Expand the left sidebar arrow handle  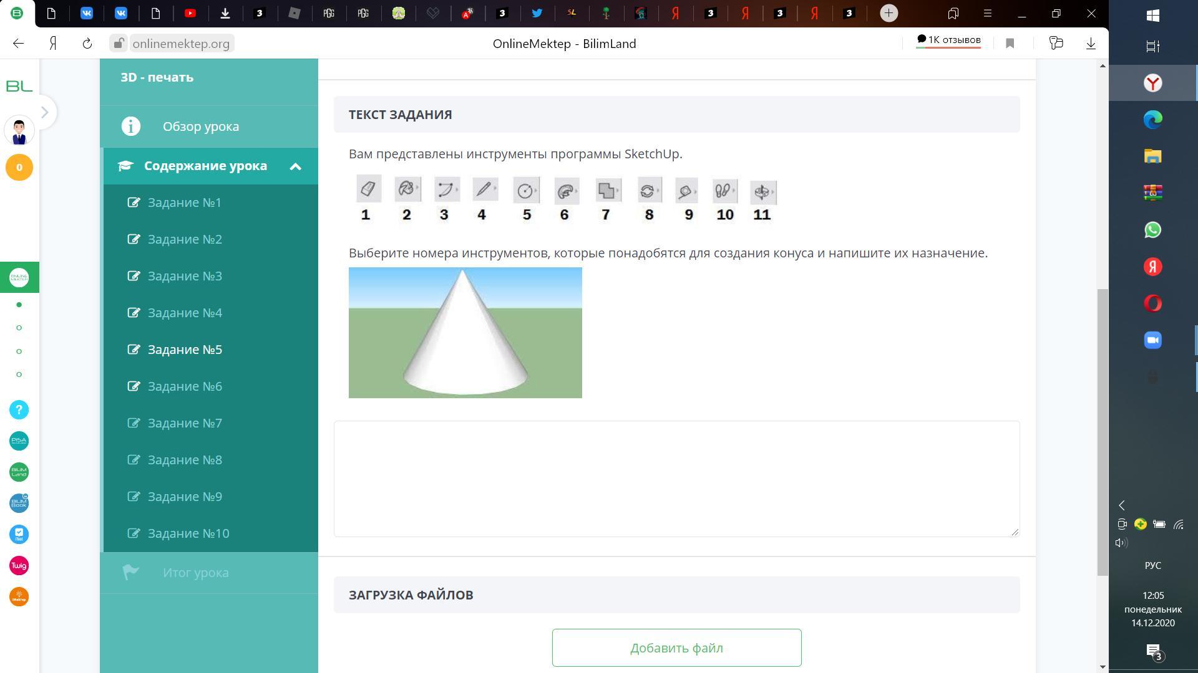click(x=44, y=113)
